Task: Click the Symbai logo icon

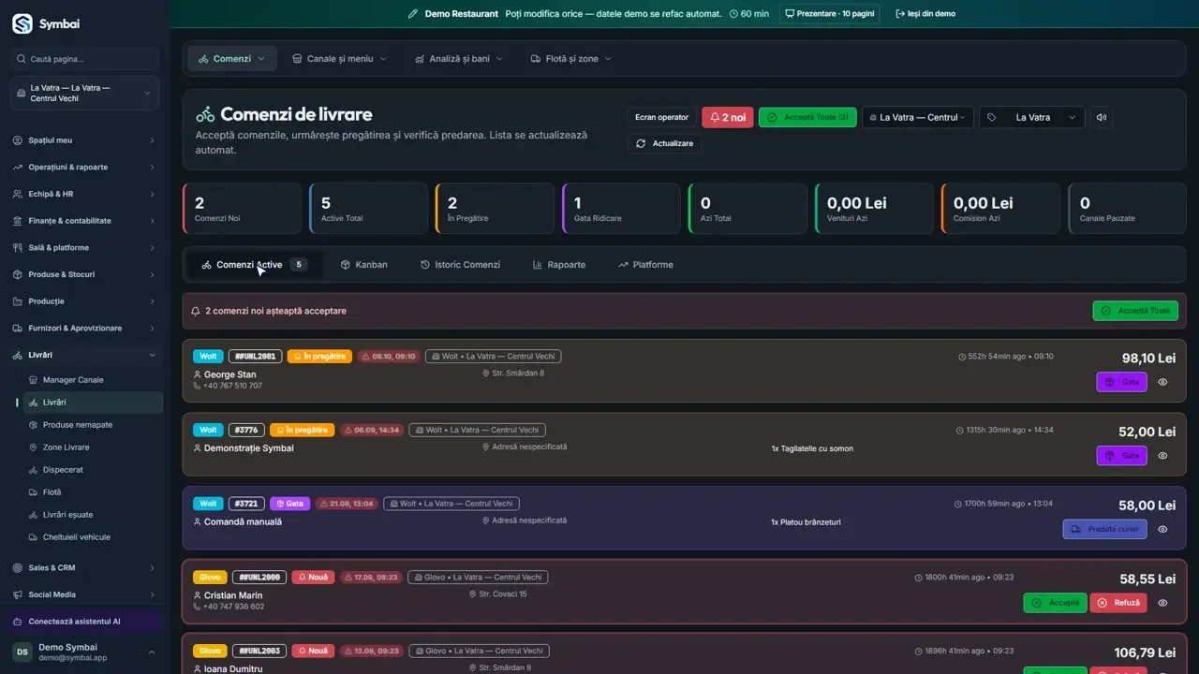Action: (x=22, y=23)
